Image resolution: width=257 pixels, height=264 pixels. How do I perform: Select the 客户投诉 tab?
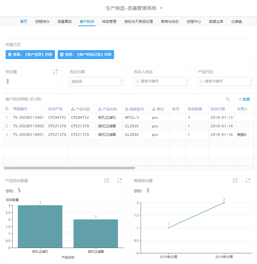(x=87, y=22)
